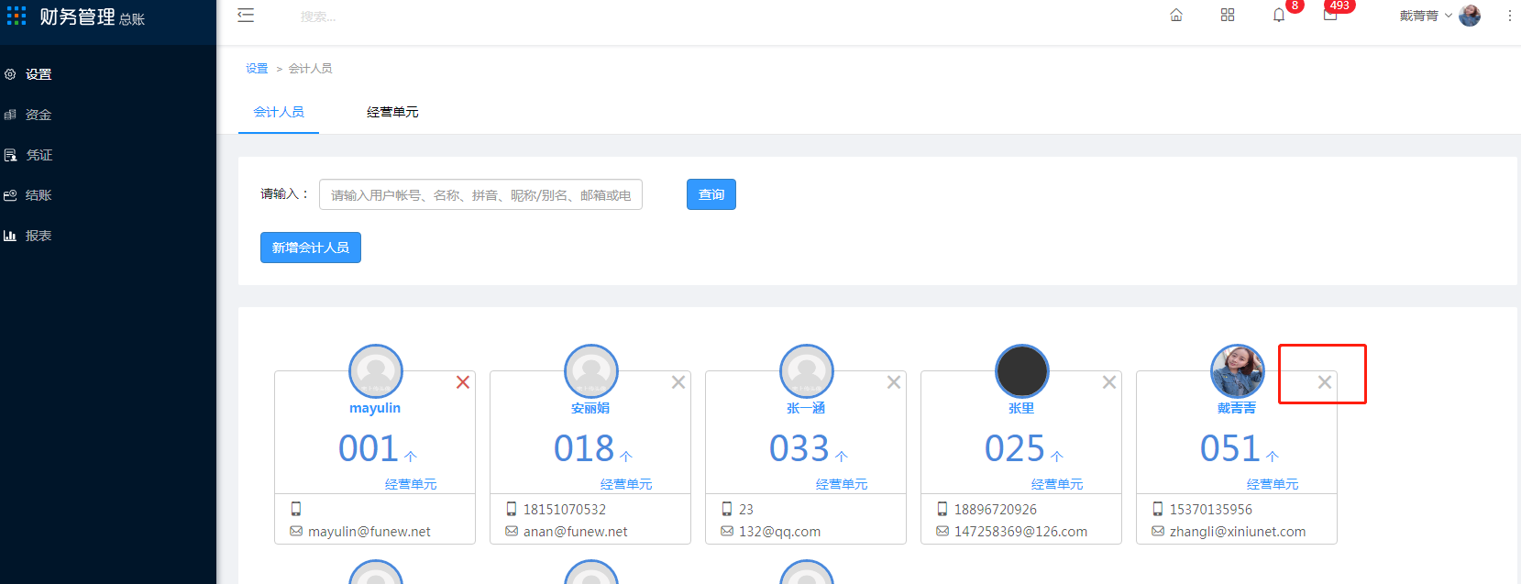Viewport: 1521px width, 584px height.
Task: Click email mayulin@funew.net
Action: pyautogui.click(x=369, y=532)
